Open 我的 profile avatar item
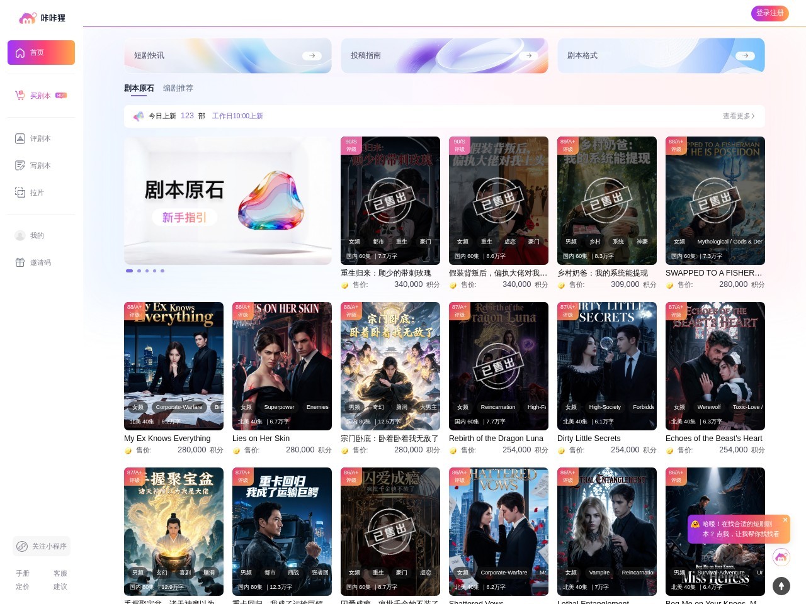The image size is (806, 604). coord(20,235)
